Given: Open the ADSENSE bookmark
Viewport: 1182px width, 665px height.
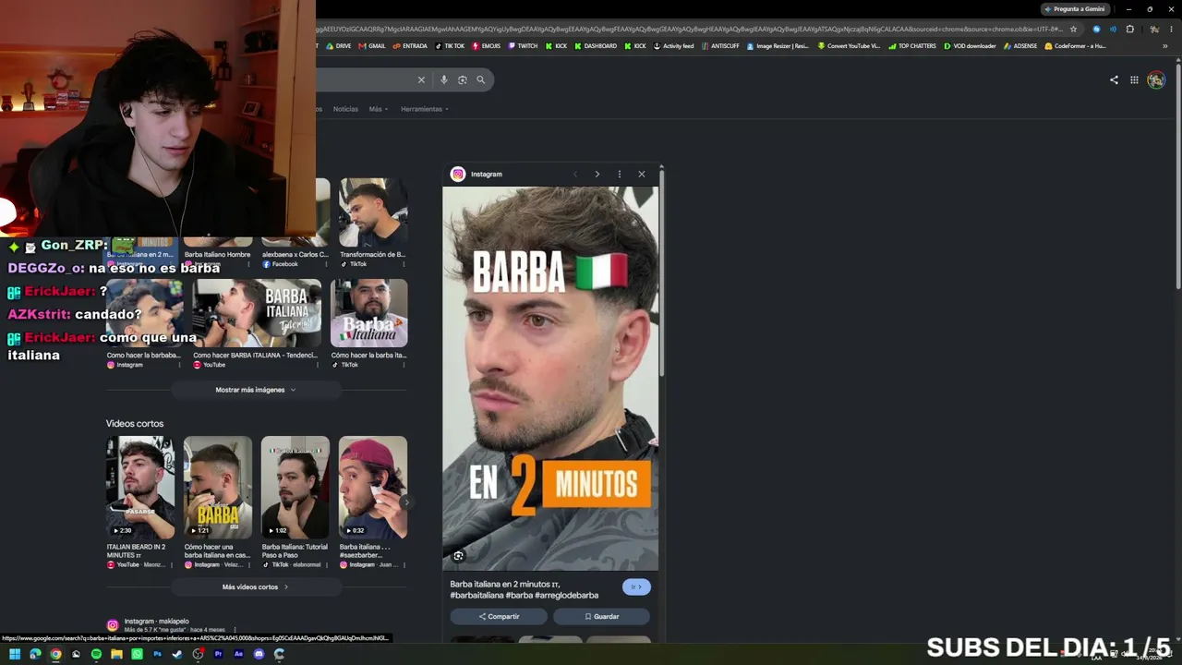Looking at the screenshot, I should click(x=1020, y=46).
